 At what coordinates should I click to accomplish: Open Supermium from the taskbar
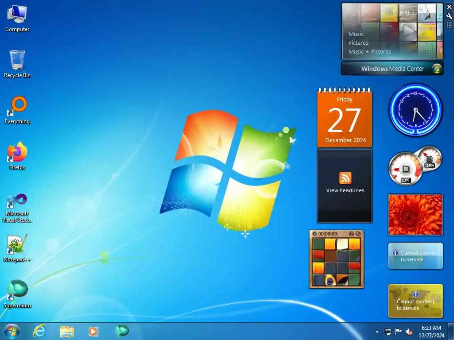tap(121, 331)
